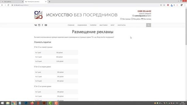Click 'написать сообщение' link

click(x=145, y=14)
